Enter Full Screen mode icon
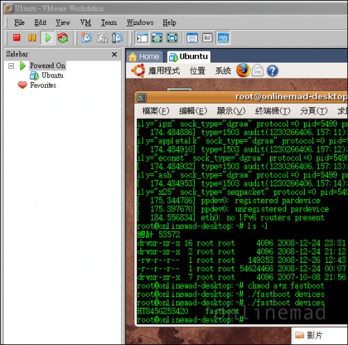Image resolution: width=348 pixels, height=345 pixels. 172,38
